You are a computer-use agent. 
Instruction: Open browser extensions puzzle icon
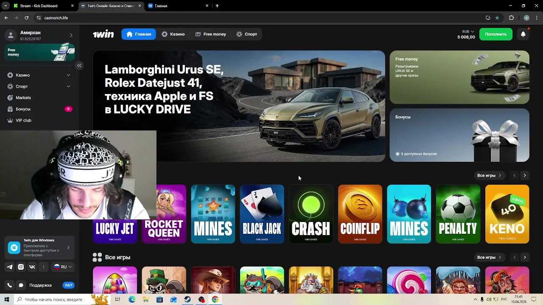511,18
